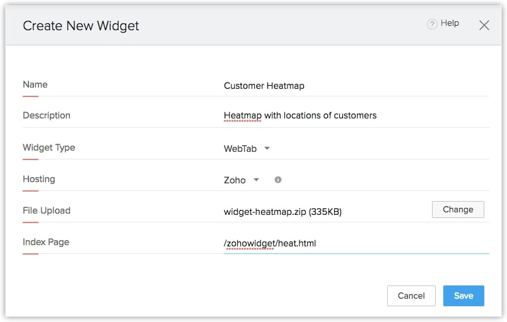Expand the Widget Type dropdown arrow
The width and height of the screenshot is (507, 322).
click(x=267, y=149)
